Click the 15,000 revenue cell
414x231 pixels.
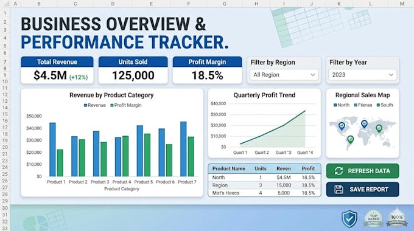(284, 185)
